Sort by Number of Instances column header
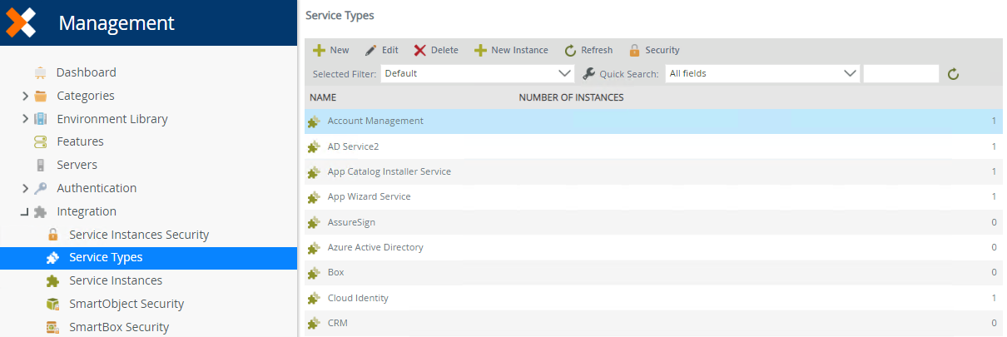The height and width of the screenshot is (337, 1007). pyautogui.click(x=571, y=97)
